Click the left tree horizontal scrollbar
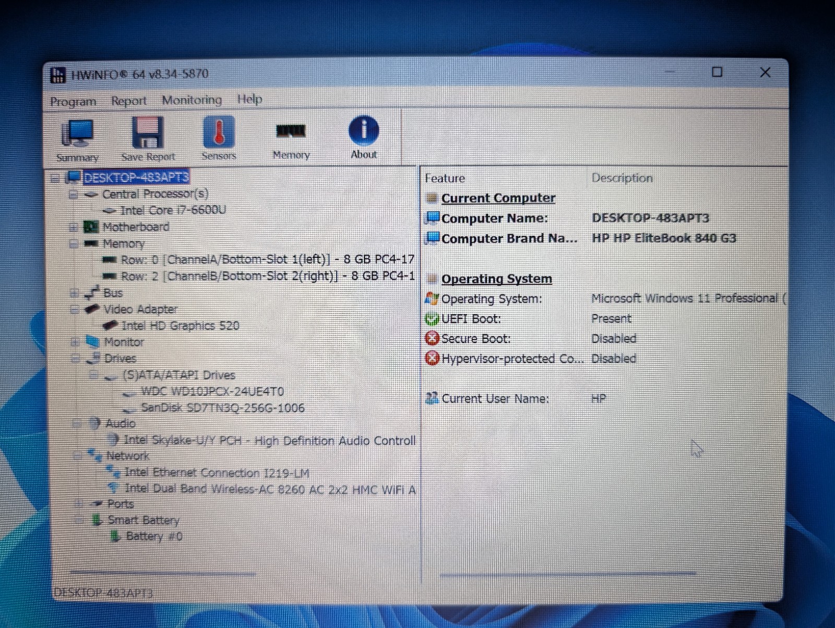835x628 pixels. click(163, 573)
